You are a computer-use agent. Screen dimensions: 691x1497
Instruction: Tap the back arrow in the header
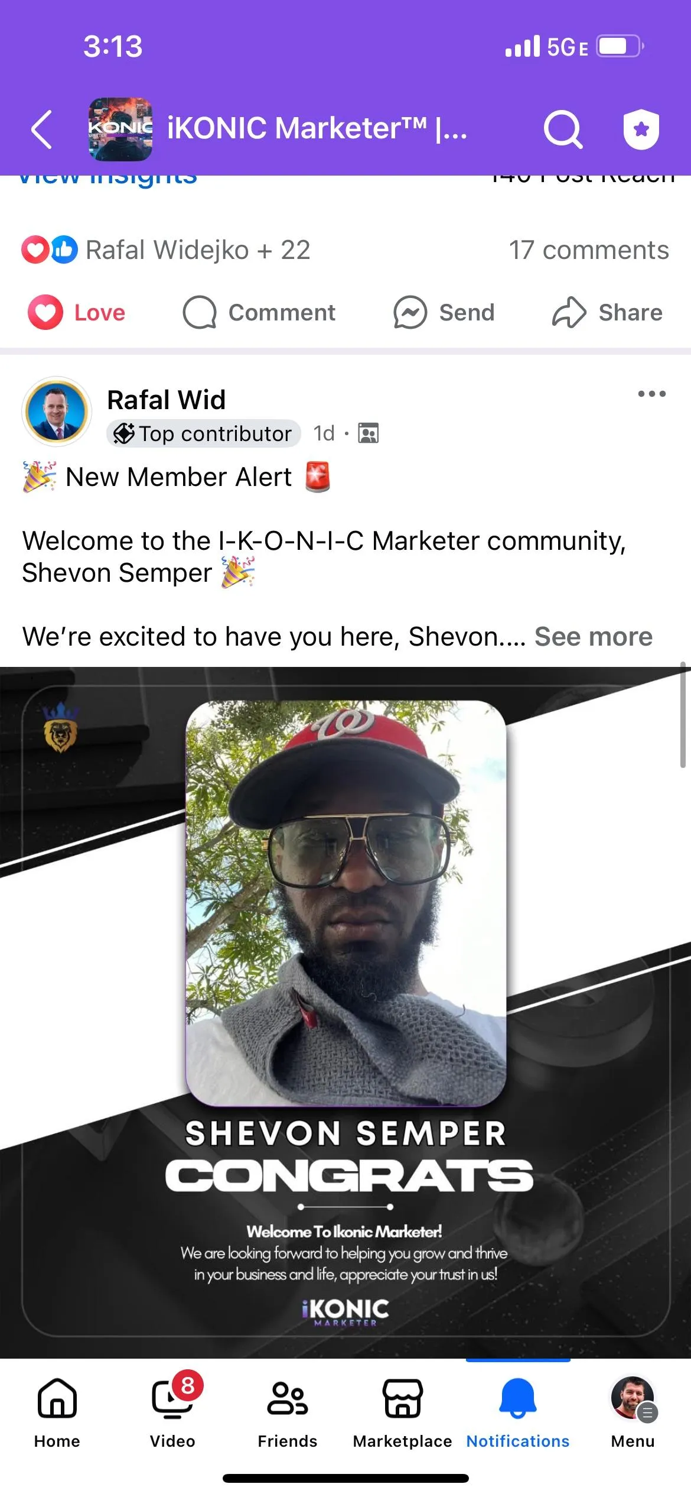[x=41, y=129]
